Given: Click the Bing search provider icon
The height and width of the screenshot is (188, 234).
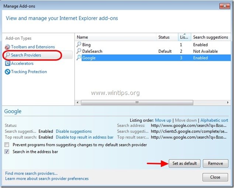Looking at the screenshot, I should (79, 45).
